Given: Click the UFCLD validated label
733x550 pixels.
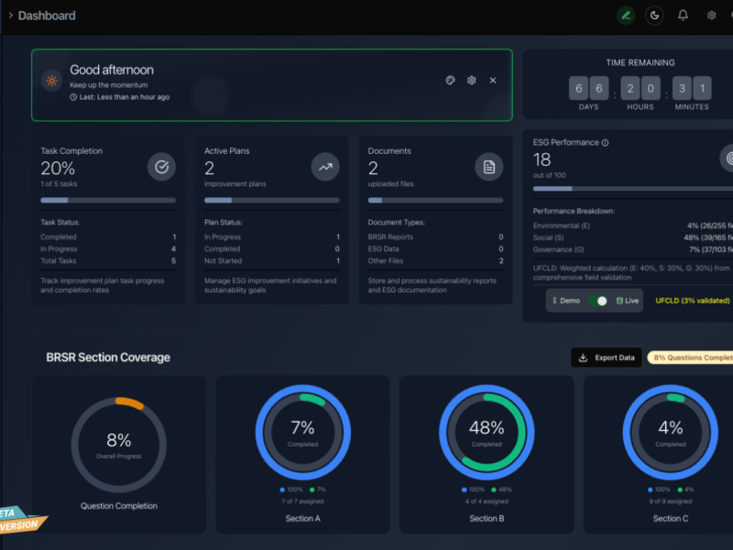Looking at the screenshot, I should [693, 301].
